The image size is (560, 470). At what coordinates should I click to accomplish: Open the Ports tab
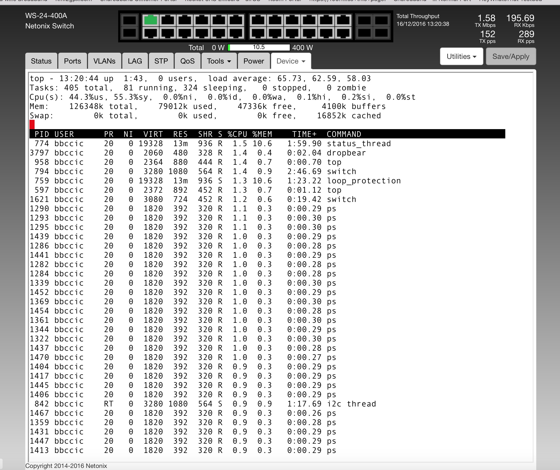pyautogui.click(x=72, y=61)
